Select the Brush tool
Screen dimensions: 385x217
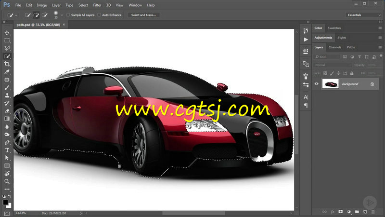coord(7,88)
